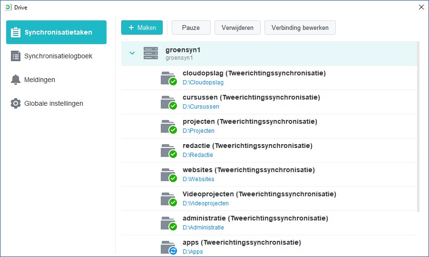
Task: Select the Videoprojecten task title
Action: point(259,194)
